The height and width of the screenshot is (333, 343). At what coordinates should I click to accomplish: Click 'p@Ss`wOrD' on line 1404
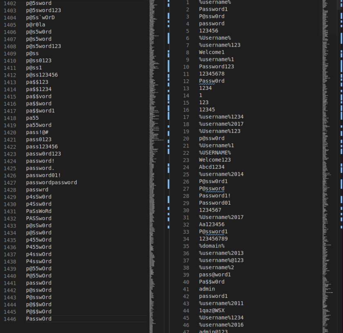coord(40,18)
